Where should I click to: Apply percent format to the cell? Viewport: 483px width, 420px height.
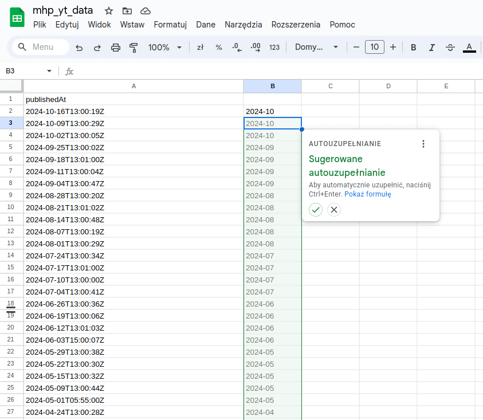pyautogui.click(x=218, y=47)
